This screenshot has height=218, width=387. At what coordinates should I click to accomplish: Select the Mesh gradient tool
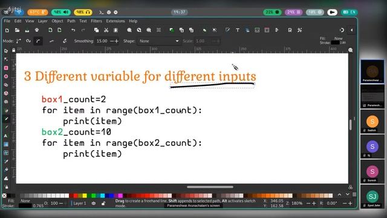(x=6, y=153)
